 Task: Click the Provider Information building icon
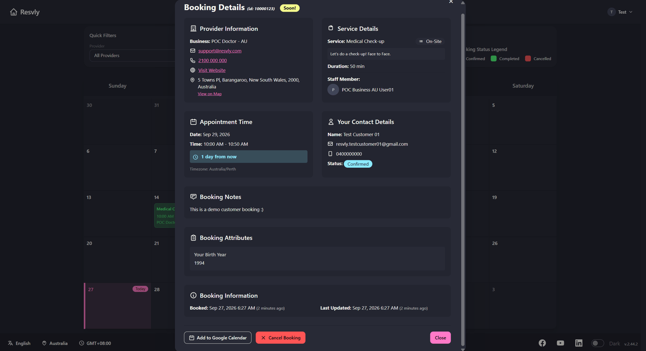[193, 29]
